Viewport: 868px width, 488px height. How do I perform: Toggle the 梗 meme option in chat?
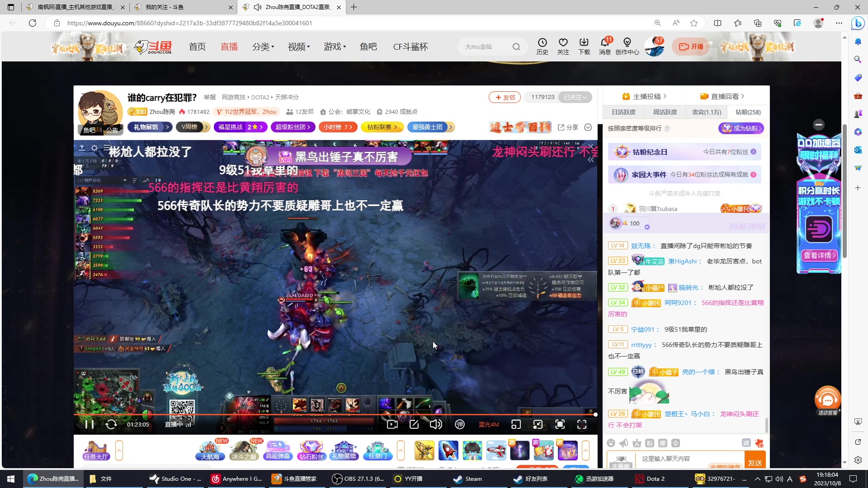click(662, 443)
